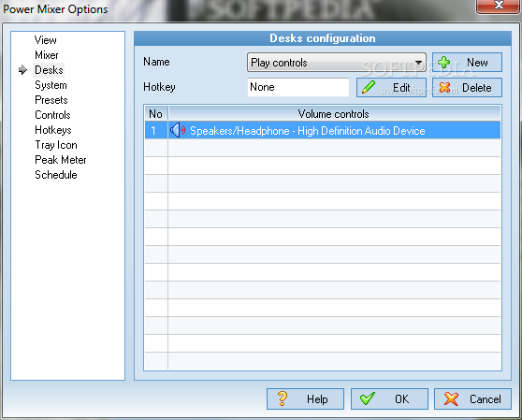Open the Presets options page

[51, 100]
